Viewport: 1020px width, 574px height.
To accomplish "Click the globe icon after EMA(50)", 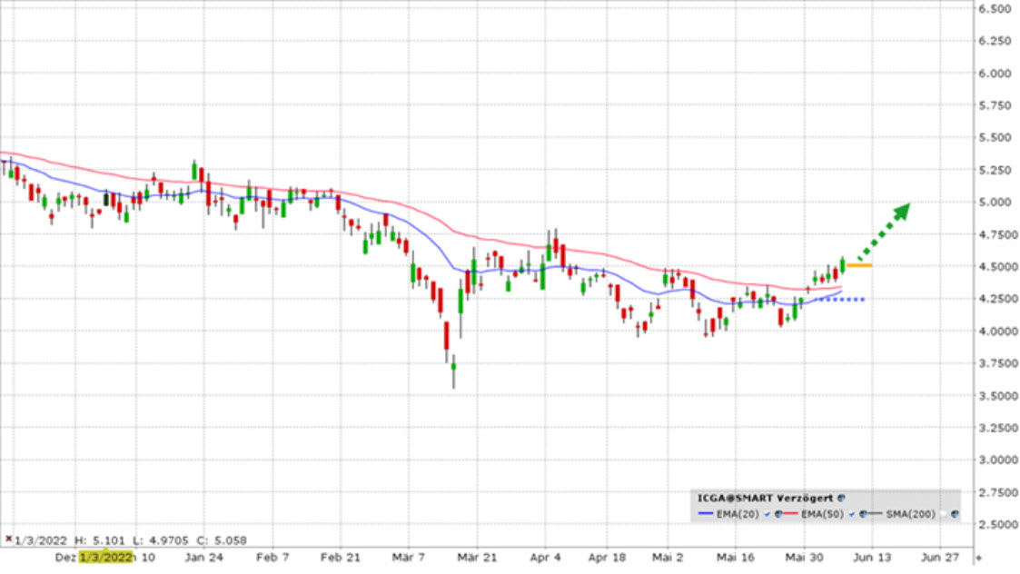I will (x=863, y=514).
